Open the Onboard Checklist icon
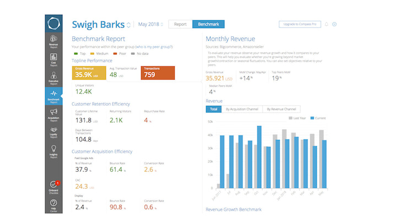 click(x=53, y=187)
